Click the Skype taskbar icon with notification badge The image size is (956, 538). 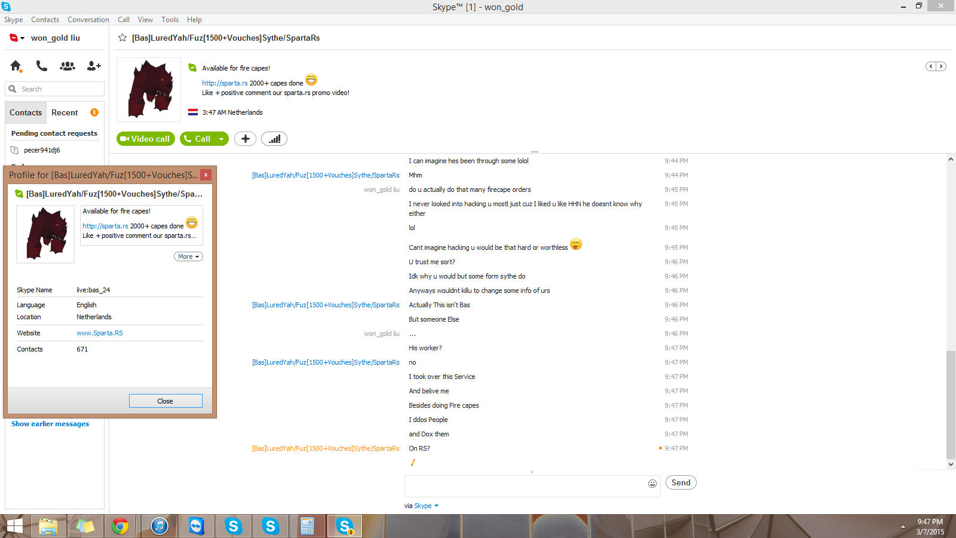click(345, 526)
